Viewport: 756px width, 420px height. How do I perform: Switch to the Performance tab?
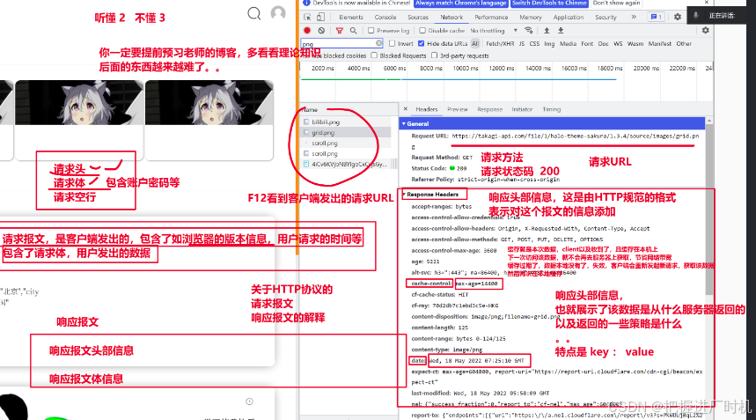pos(491,17)
